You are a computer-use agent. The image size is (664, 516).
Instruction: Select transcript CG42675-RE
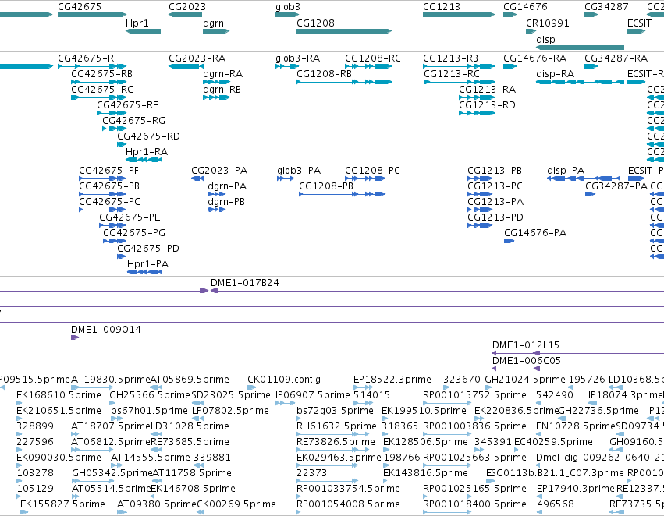(x=128, y=105)
